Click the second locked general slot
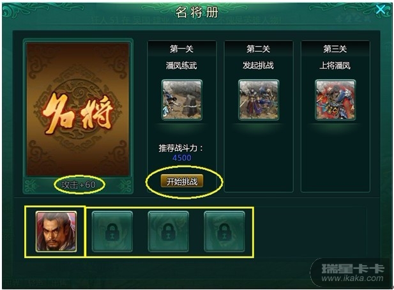394x290 pixels. click(x=168, y=231)
